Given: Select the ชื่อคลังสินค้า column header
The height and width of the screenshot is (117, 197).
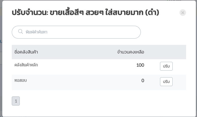Looking at the screenshot, I should 26,52.
